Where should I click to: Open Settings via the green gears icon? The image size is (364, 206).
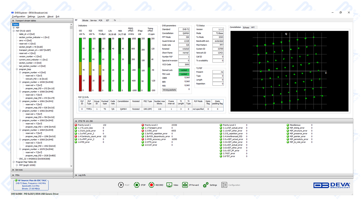coord(206,185)
